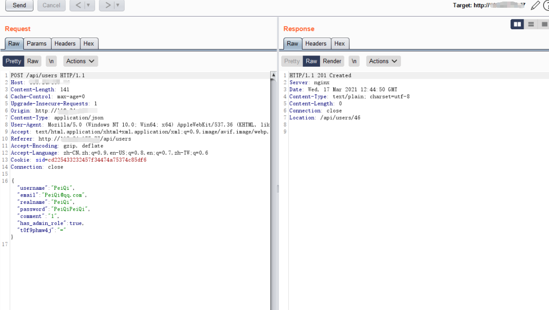Open the Response Headers tab
Viewport: 549px width, 310px height.
[x=316, y=43]
